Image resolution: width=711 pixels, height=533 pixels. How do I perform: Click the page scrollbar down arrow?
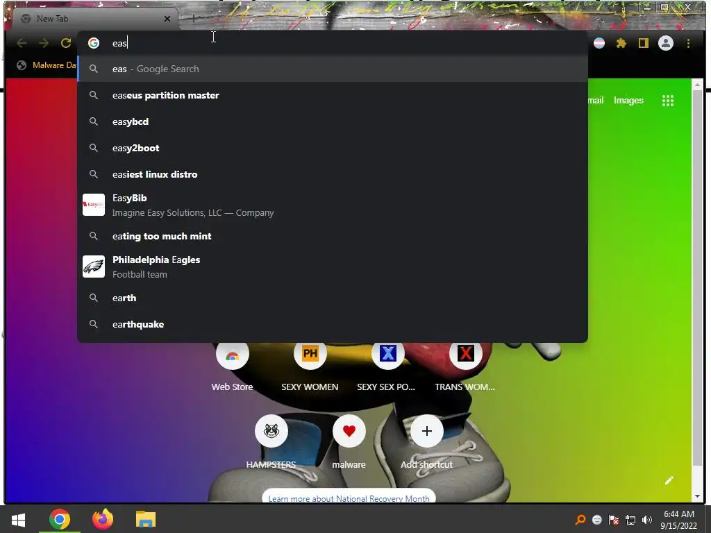point(697,497)
